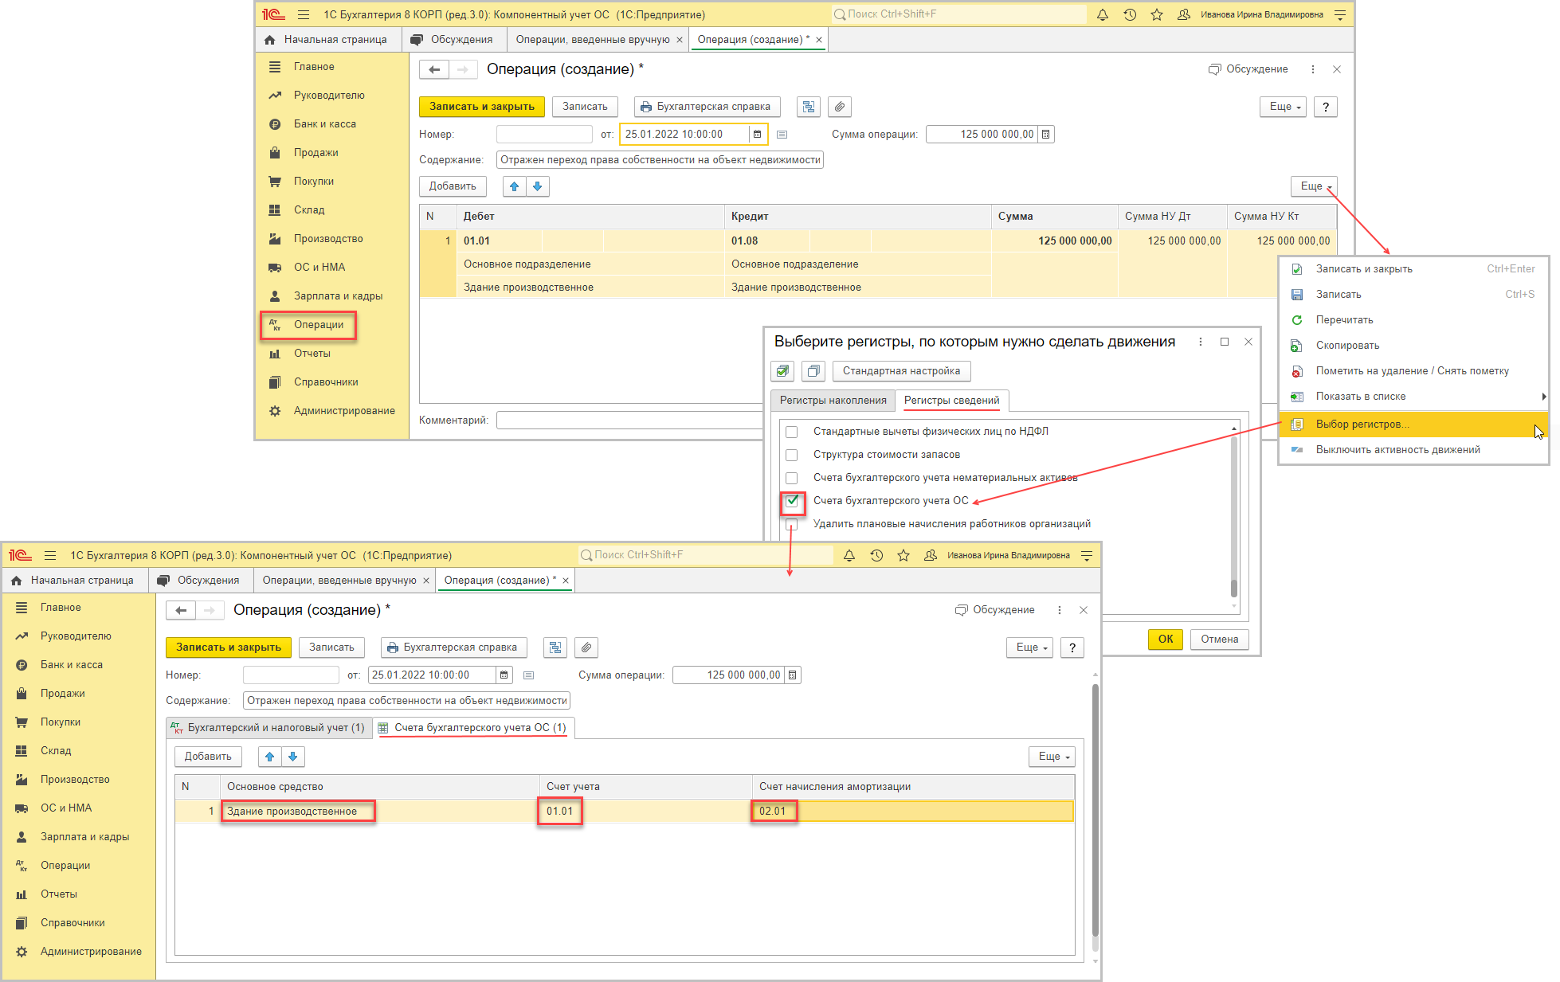Click bell icon in bottom window header
The height and width of the screenshot is (982, 1560).
(x=849, y=555)
